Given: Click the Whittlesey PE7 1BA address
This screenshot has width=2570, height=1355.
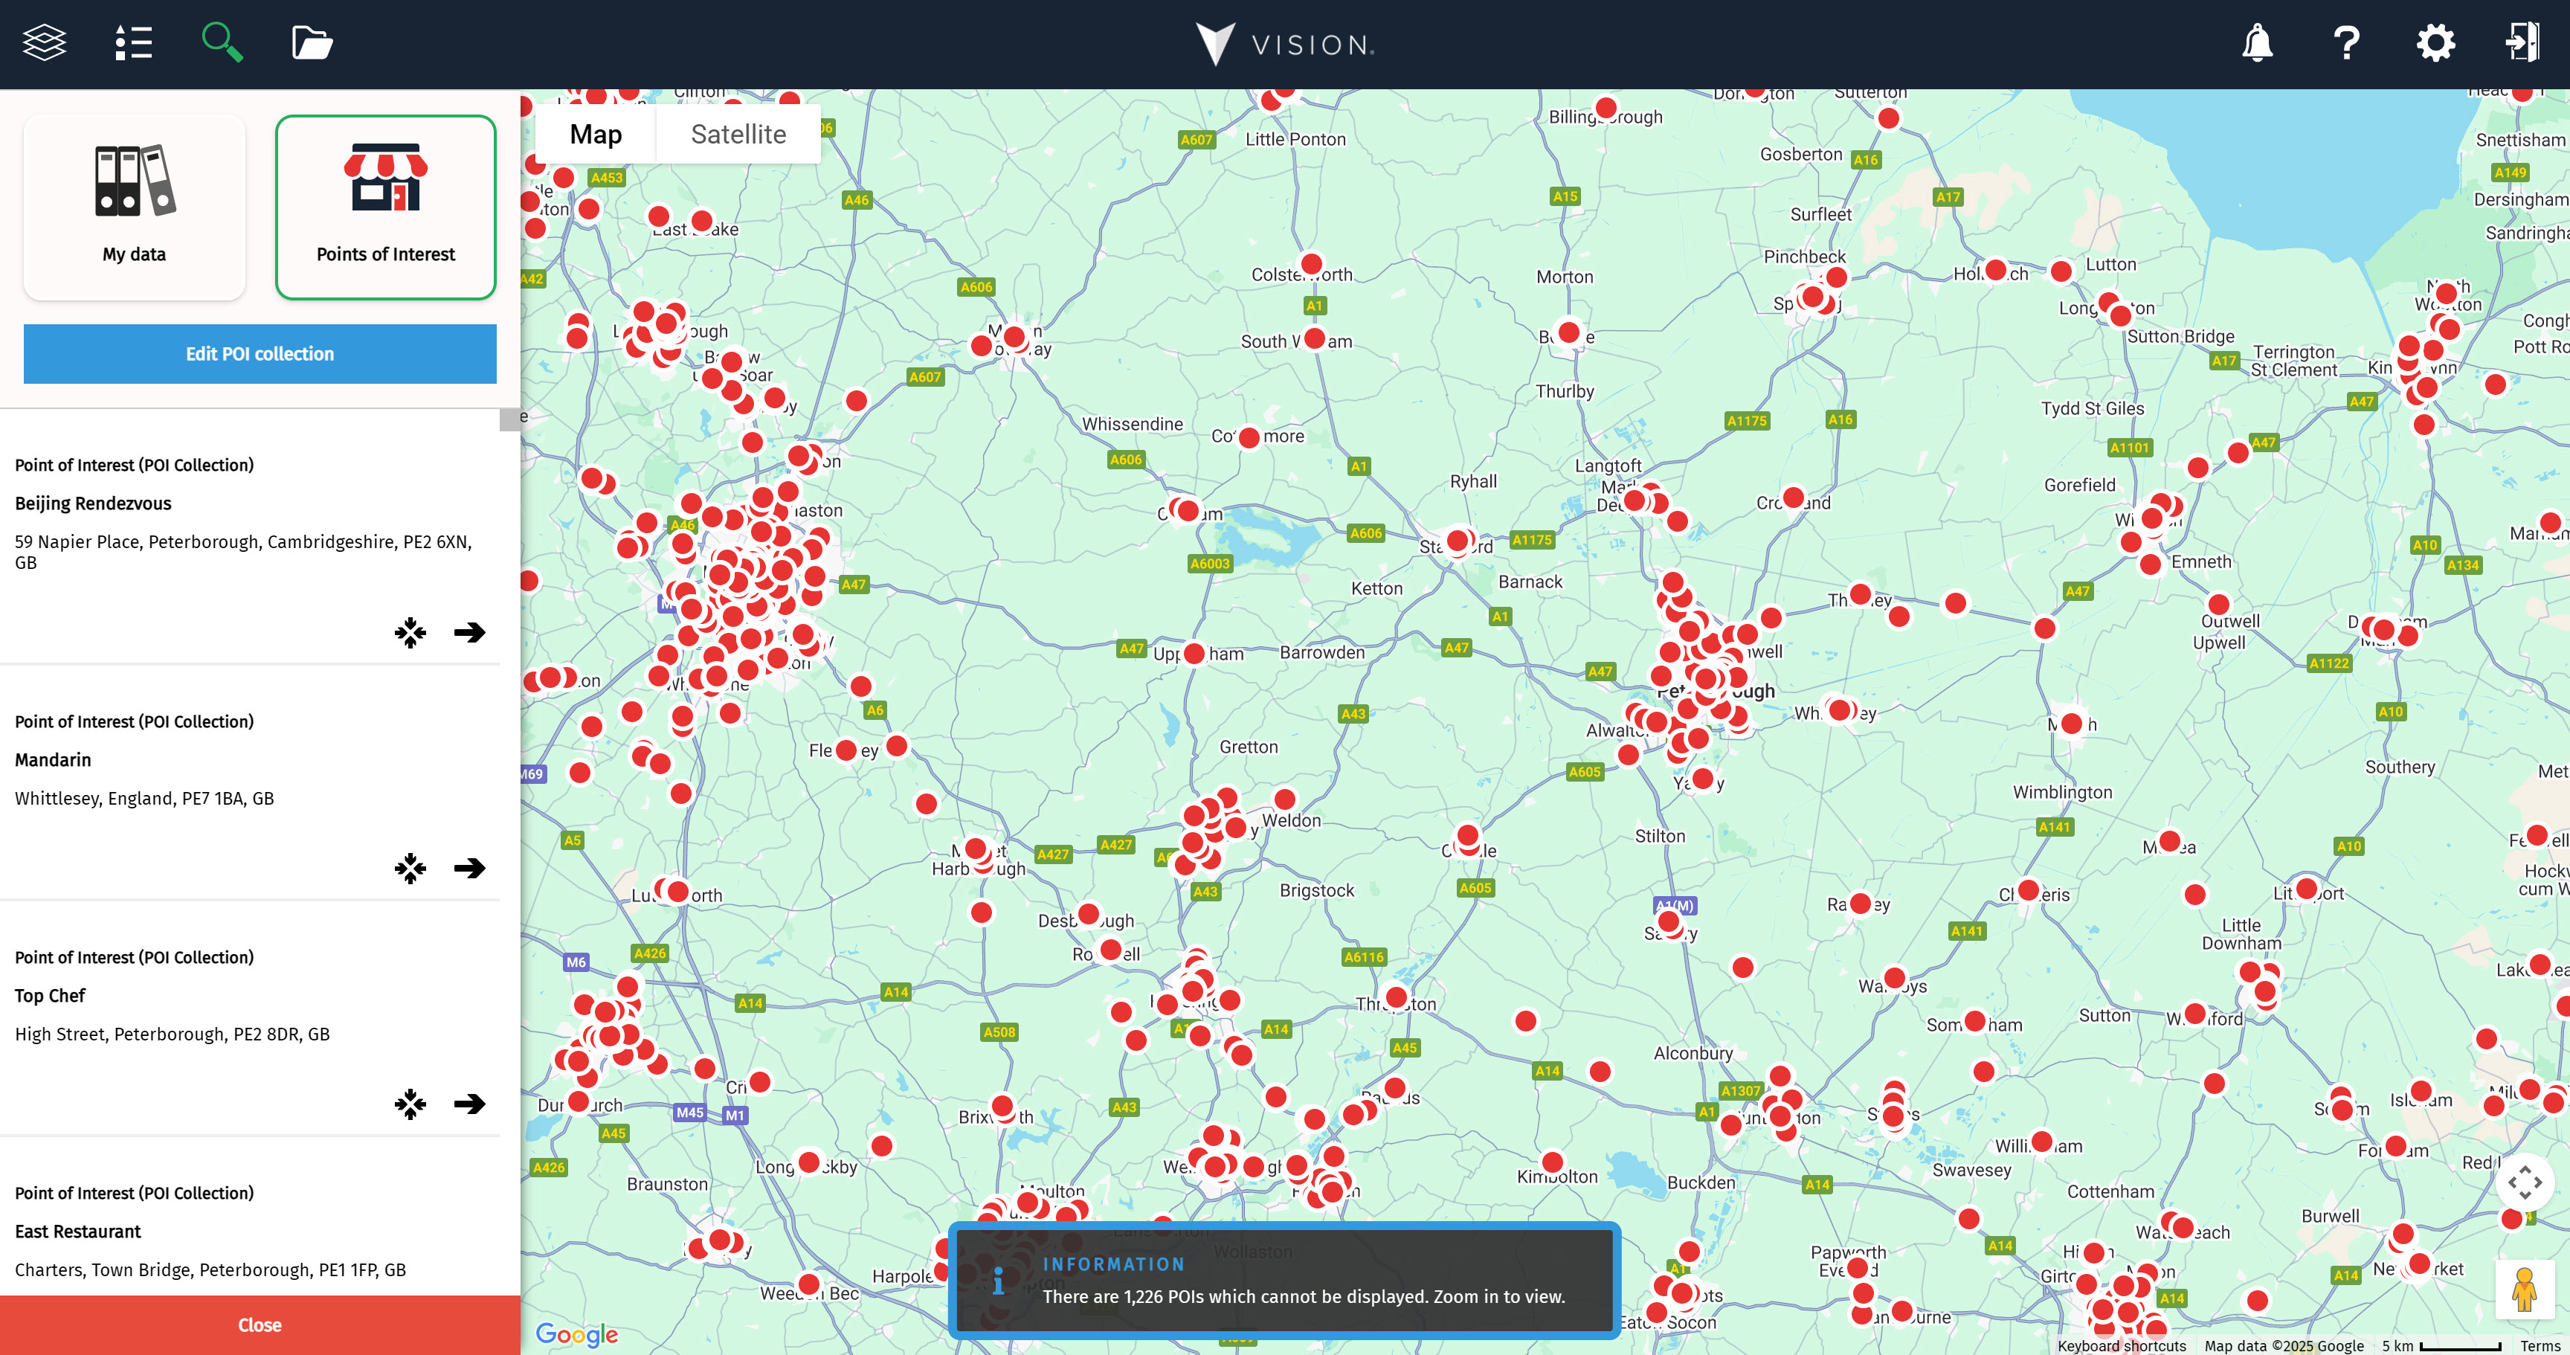Looking at the screenshot, I should pos(145,798).
